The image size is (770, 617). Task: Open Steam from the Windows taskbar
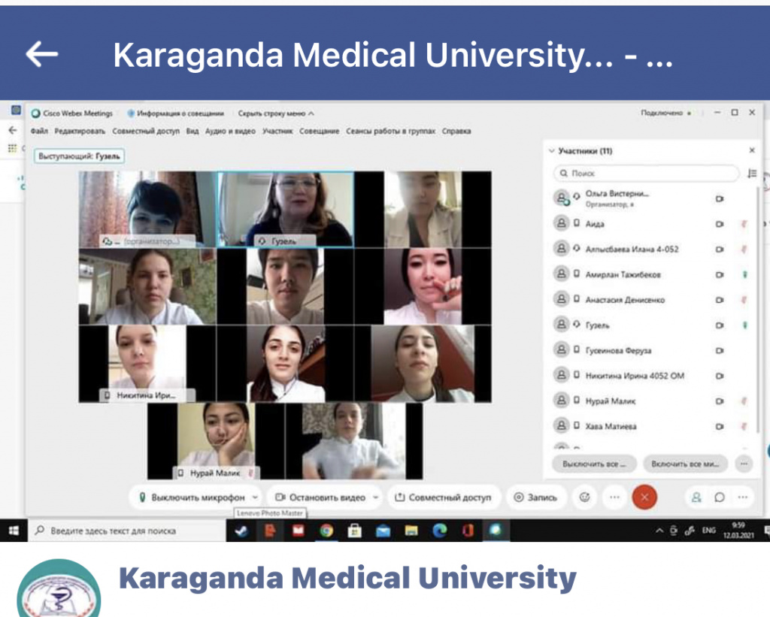241,531
